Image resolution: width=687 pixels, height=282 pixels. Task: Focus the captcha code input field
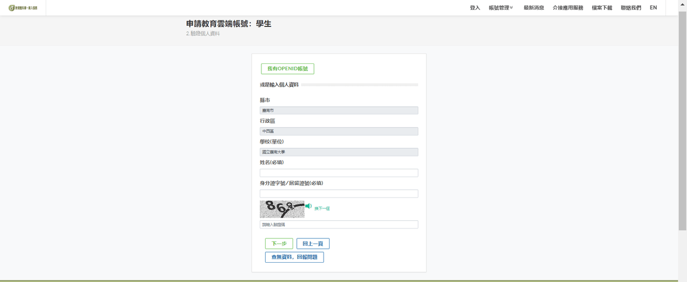pos(339,225)
